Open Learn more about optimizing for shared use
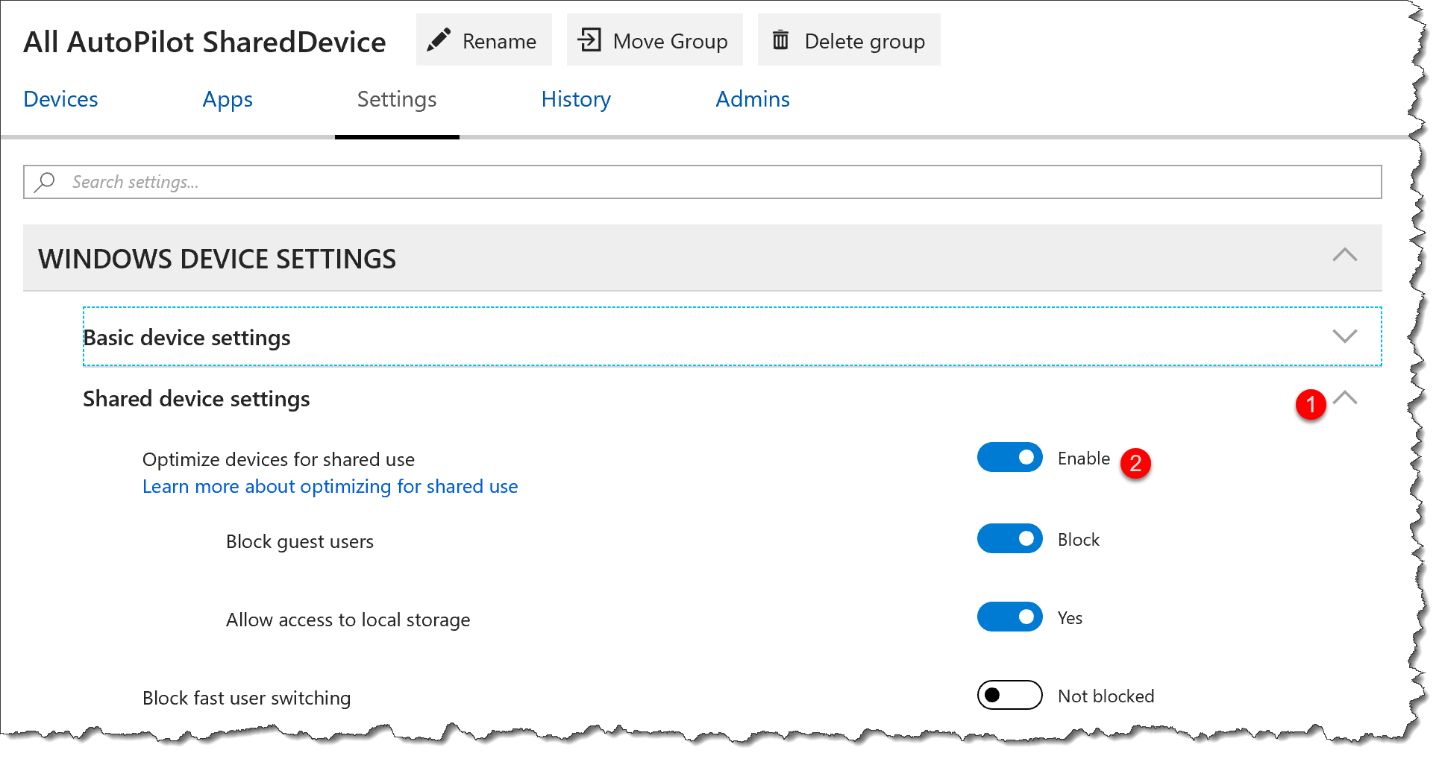 [x=330, y=486]
